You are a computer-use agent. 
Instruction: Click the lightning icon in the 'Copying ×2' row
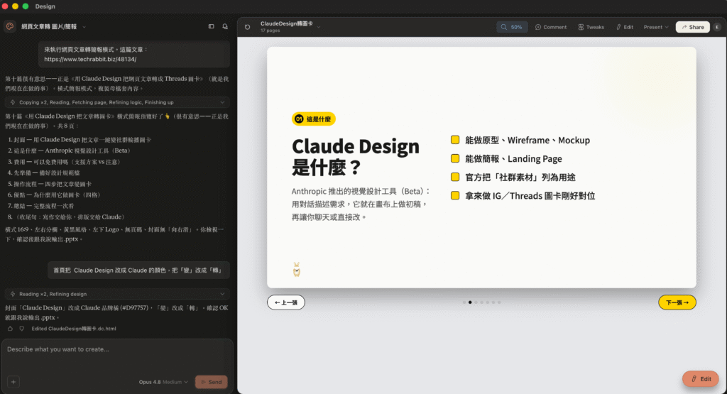[13, 102]
